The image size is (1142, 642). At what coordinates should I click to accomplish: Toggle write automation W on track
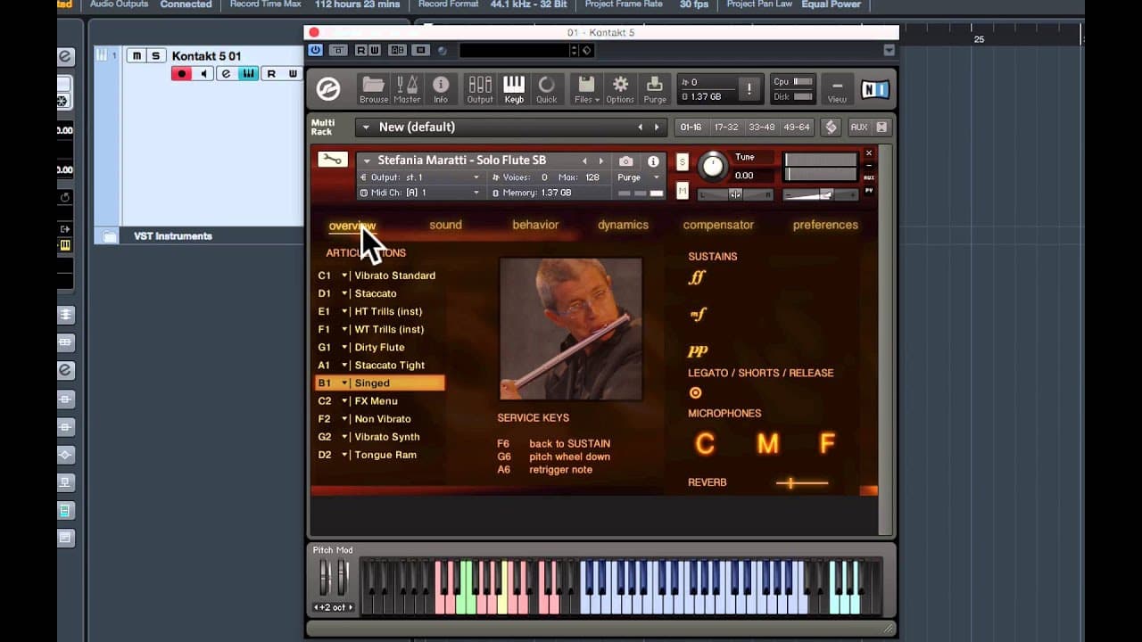click(293, 74)
